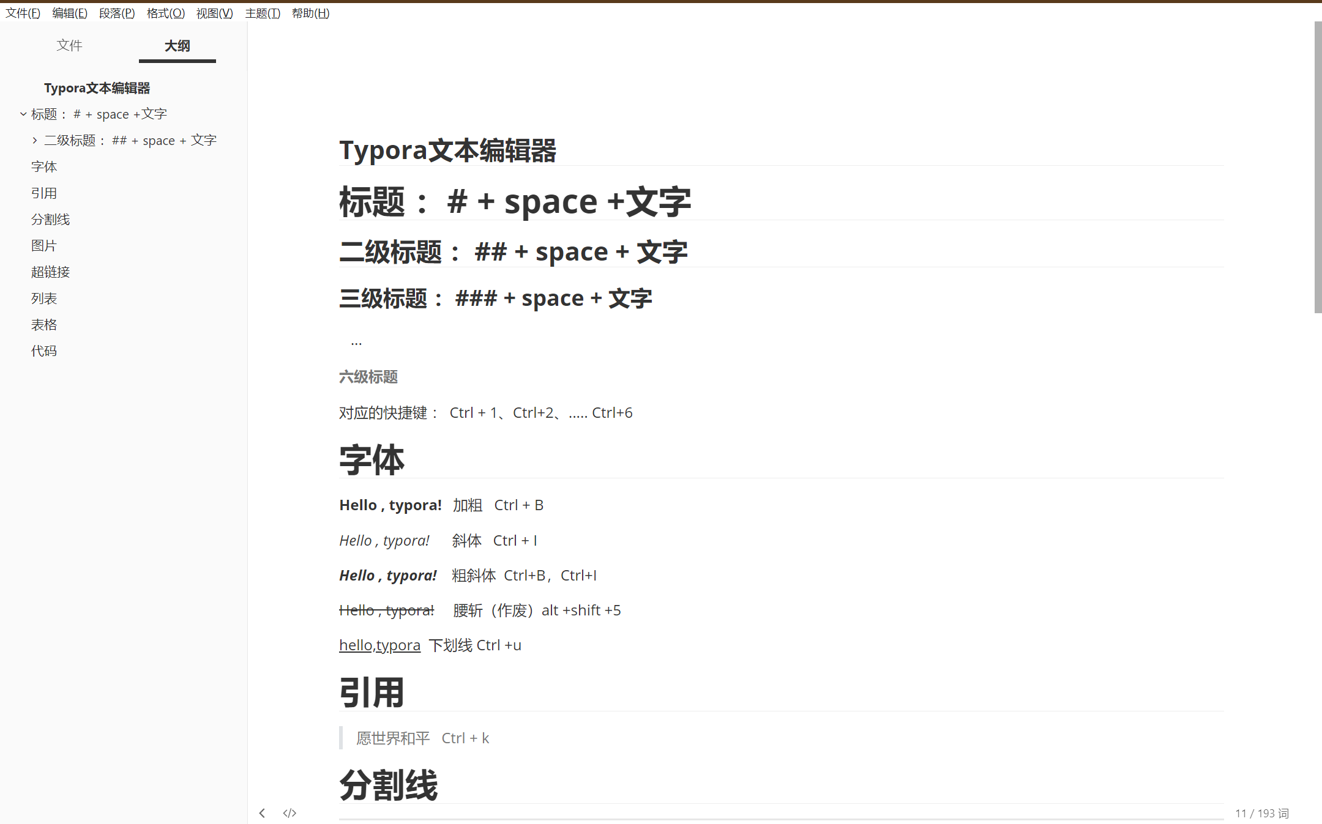Viewport: 1322px width, 824px height.
Task: Click the sidebar collapse arrow icon
Action: [x=262, y=813]
